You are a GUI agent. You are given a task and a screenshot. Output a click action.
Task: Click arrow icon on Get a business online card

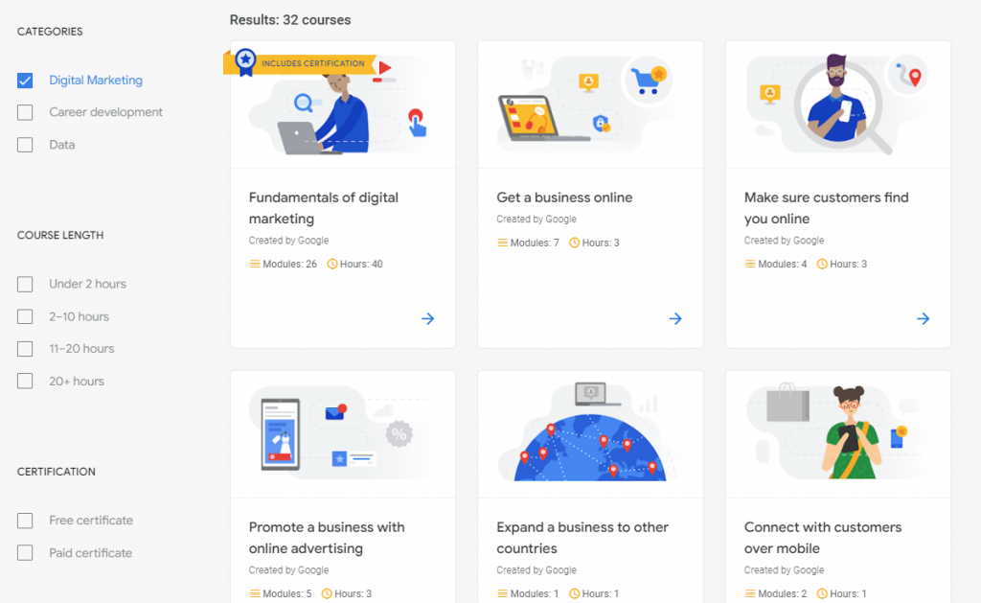click(x=675, y=318)
